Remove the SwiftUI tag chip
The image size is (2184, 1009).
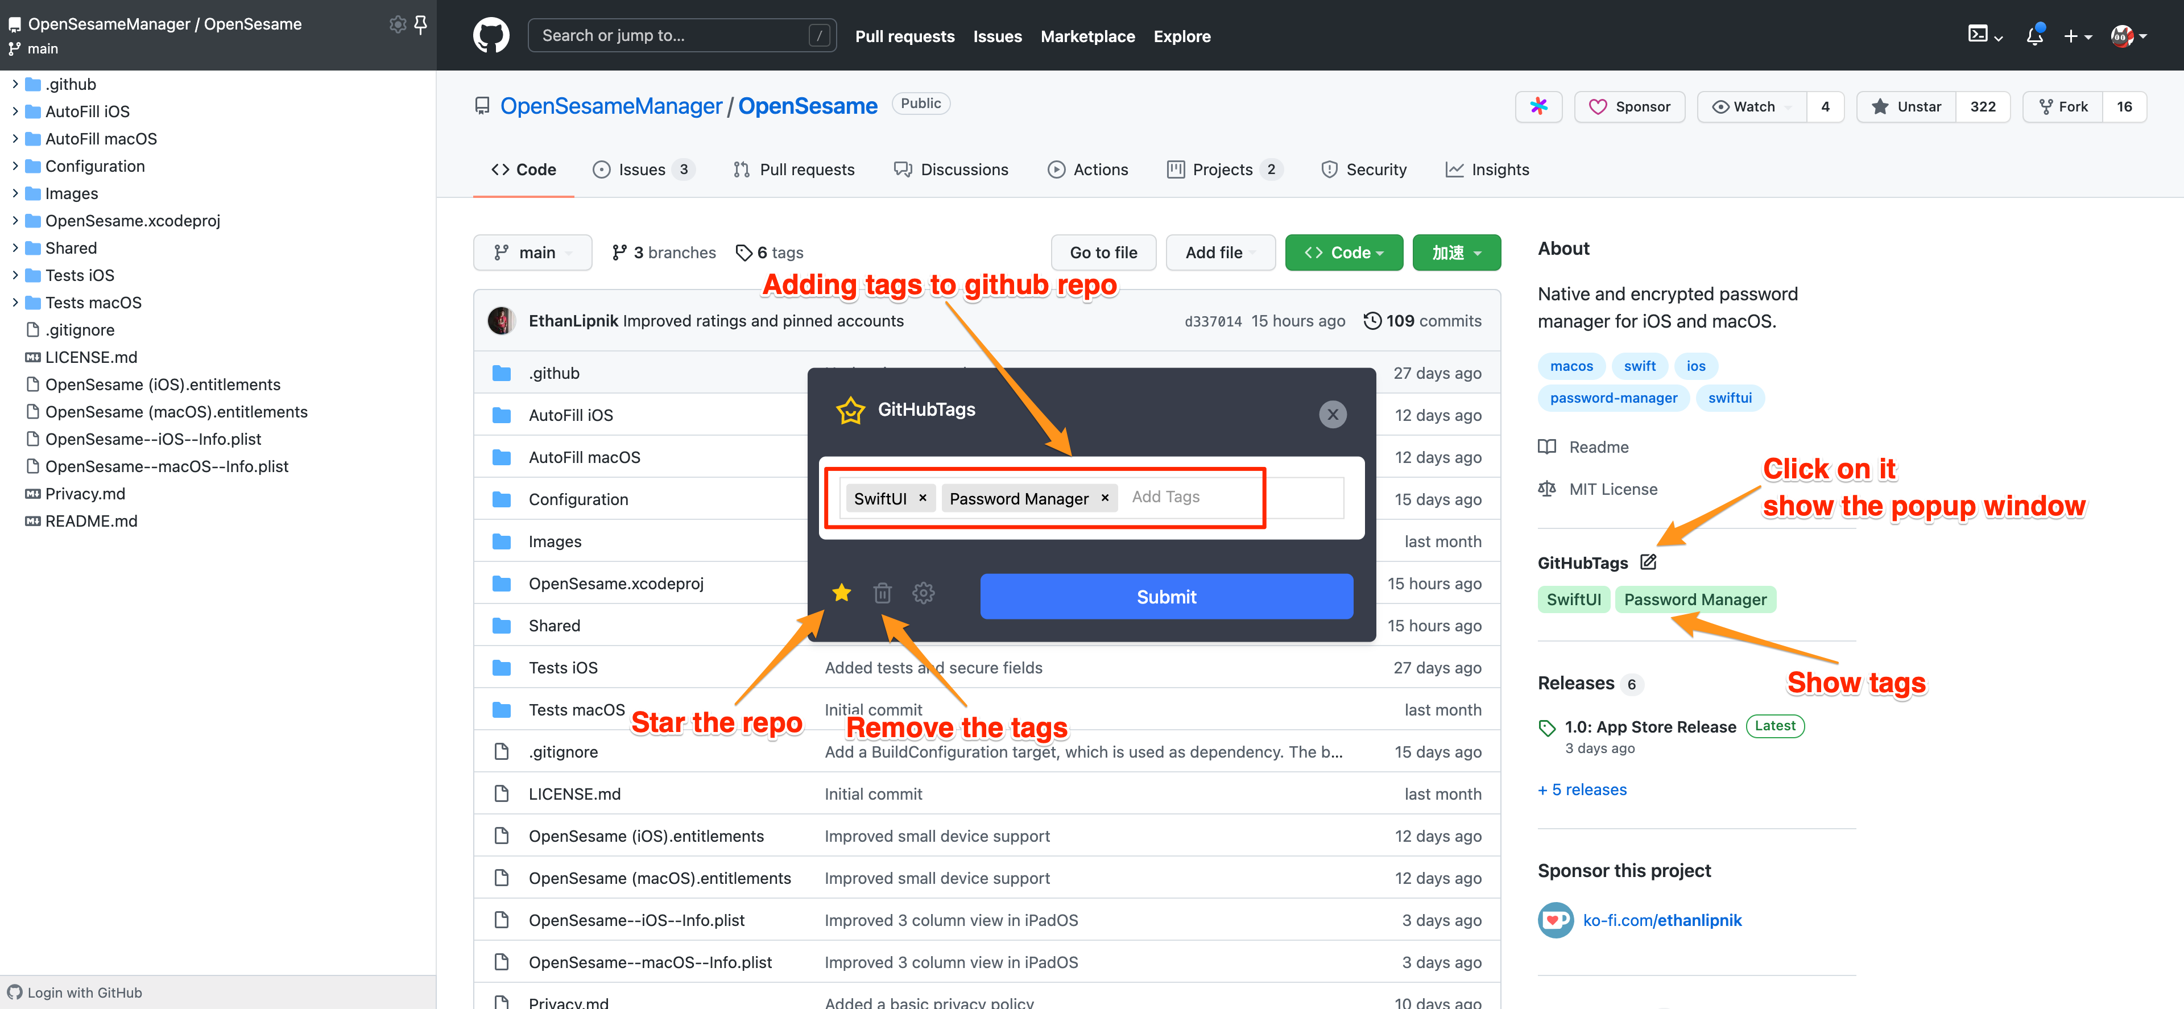[x=923, y=498]
